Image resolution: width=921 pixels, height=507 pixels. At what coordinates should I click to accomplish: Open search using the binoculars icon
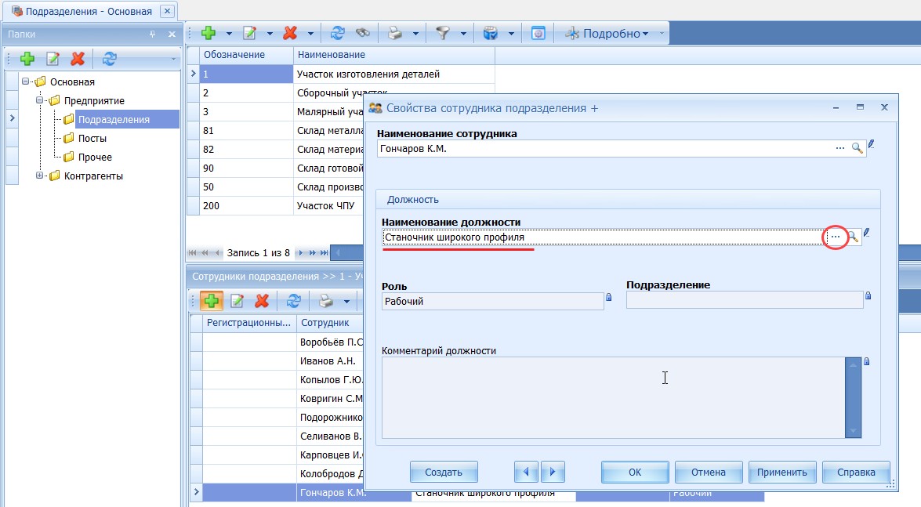tap(361, 33)
